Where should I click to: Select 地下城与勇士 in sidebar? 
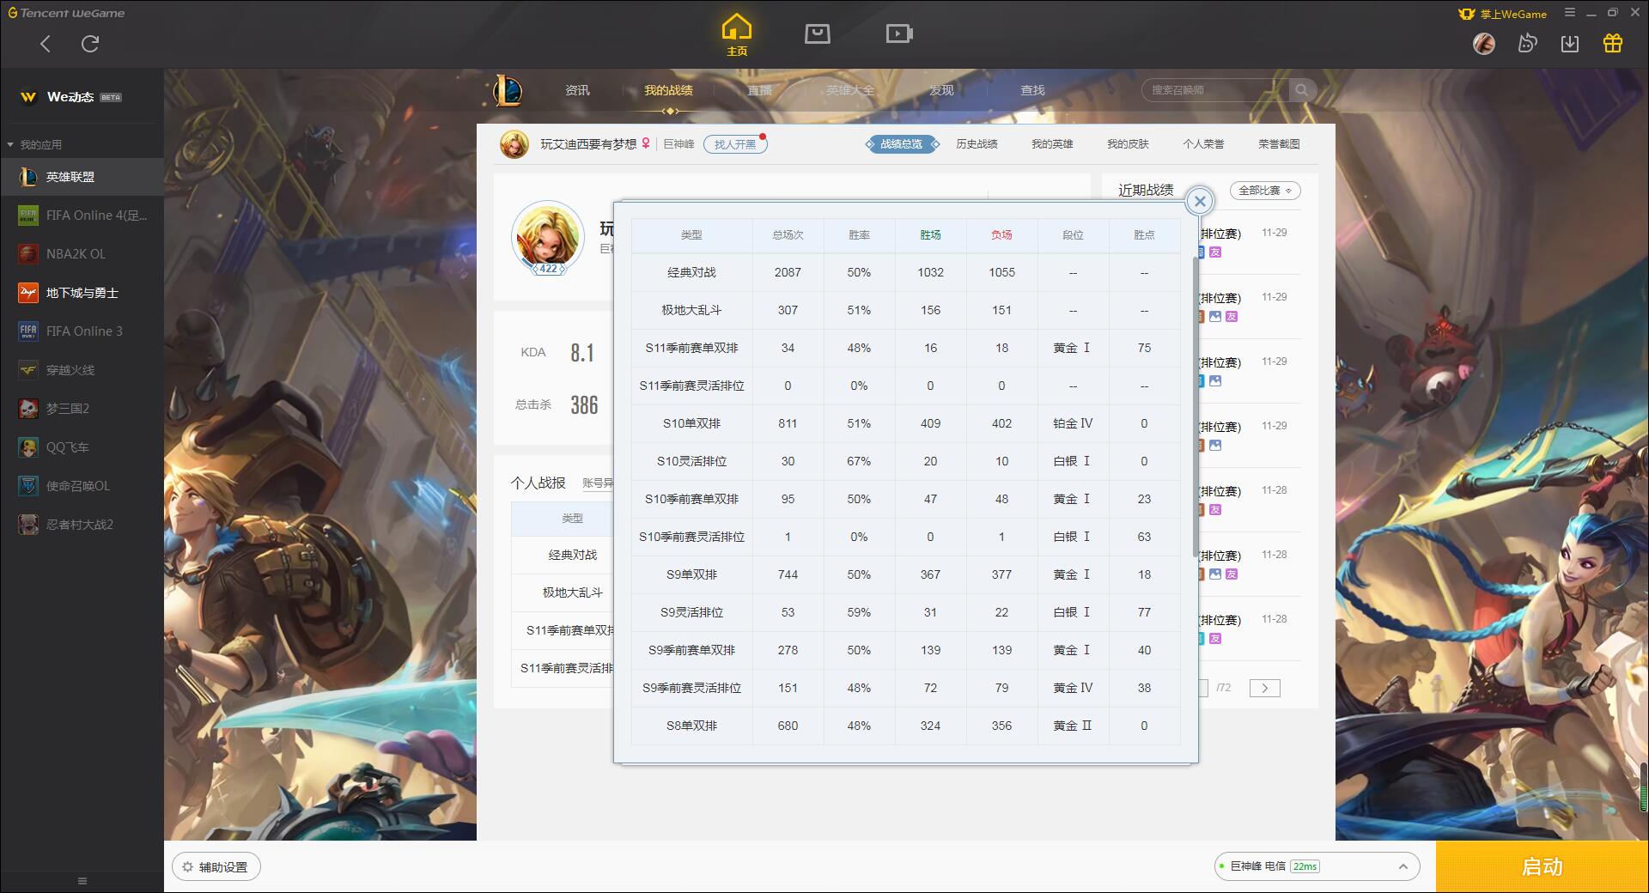coord(82,293)
